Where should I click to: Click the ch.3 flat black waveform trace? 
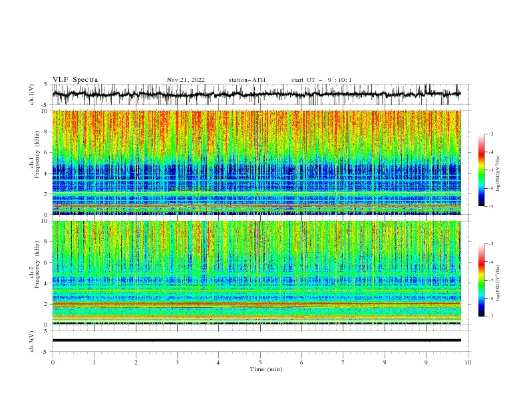tap(256, 340)
